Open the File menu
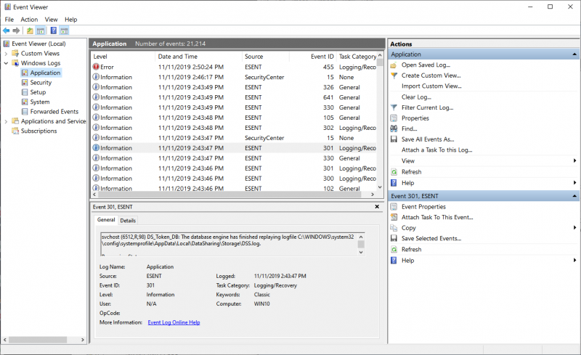Viewport: 581px width, 355px height. click(x=9, y=20)
